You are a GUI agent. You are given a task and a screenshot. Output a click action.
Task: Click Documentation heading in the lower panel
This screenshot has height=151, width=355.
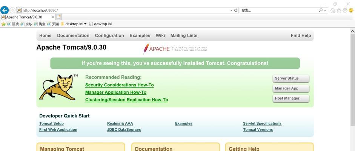pos(154,149)
